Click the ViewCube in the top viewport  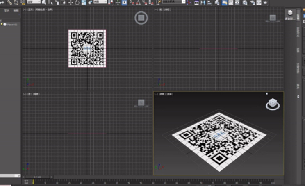pyautogui.click(x=141, y=18)
